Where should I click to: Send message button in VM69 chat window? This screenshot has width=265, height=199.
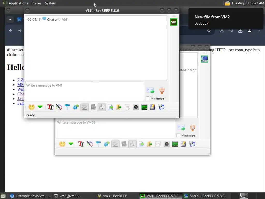tap(181, 127)
